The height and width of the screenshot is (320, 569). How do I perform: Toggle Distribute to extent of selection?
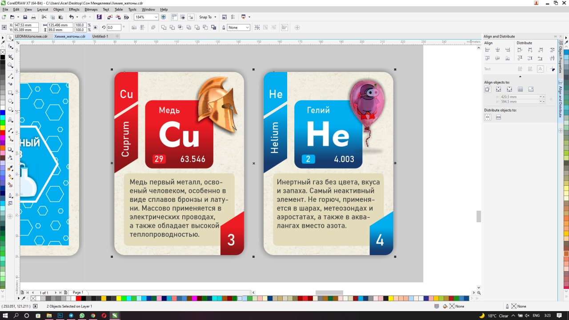488,117
